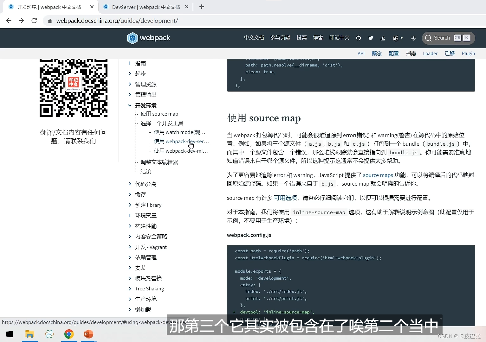The image size is (486, 342).
Task: Go to the Plugin sub-navigation link
Action: (x=468, y=54)
